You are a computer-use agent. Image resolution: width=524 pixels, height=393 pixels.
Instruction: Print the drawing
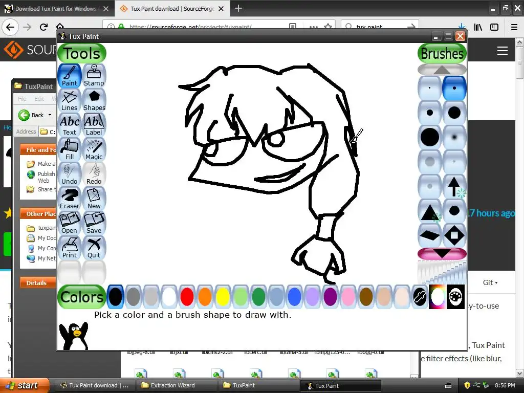pos(70,248)
